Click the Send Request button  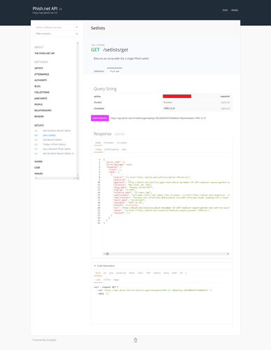point(100,118)
